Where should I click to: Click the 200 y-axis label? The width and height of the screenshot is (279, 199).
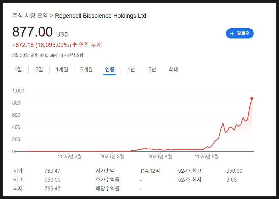point(16,139)
